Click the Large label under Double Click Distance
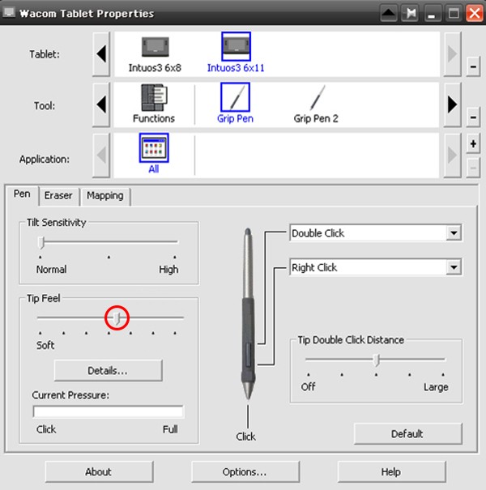The image size is (486, 490). tap(436, 387)
